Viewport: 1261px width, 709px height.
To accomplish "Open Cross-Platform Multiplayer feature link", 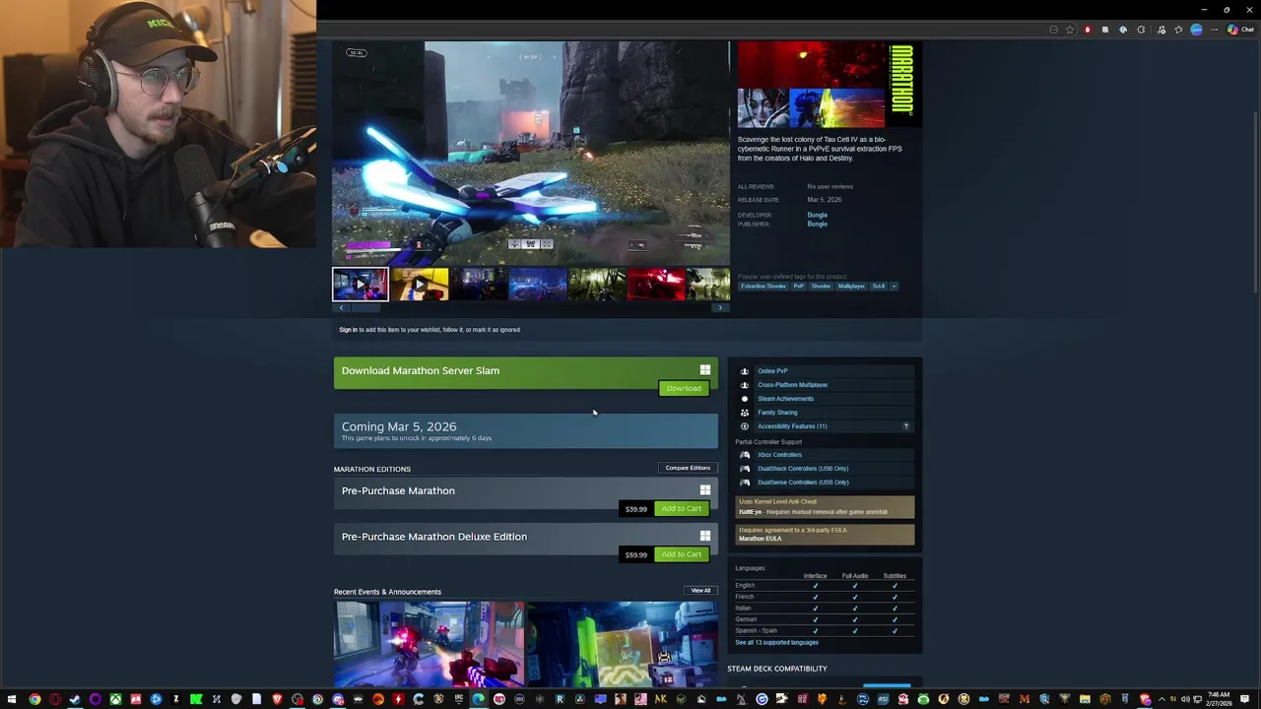I will (x=792, y=385).
